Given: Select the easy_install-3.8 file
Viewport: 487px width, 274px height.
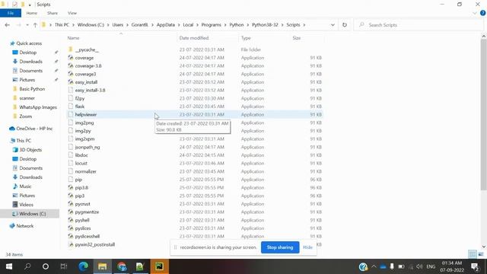Looking at the screenshot, I should 90,90.
